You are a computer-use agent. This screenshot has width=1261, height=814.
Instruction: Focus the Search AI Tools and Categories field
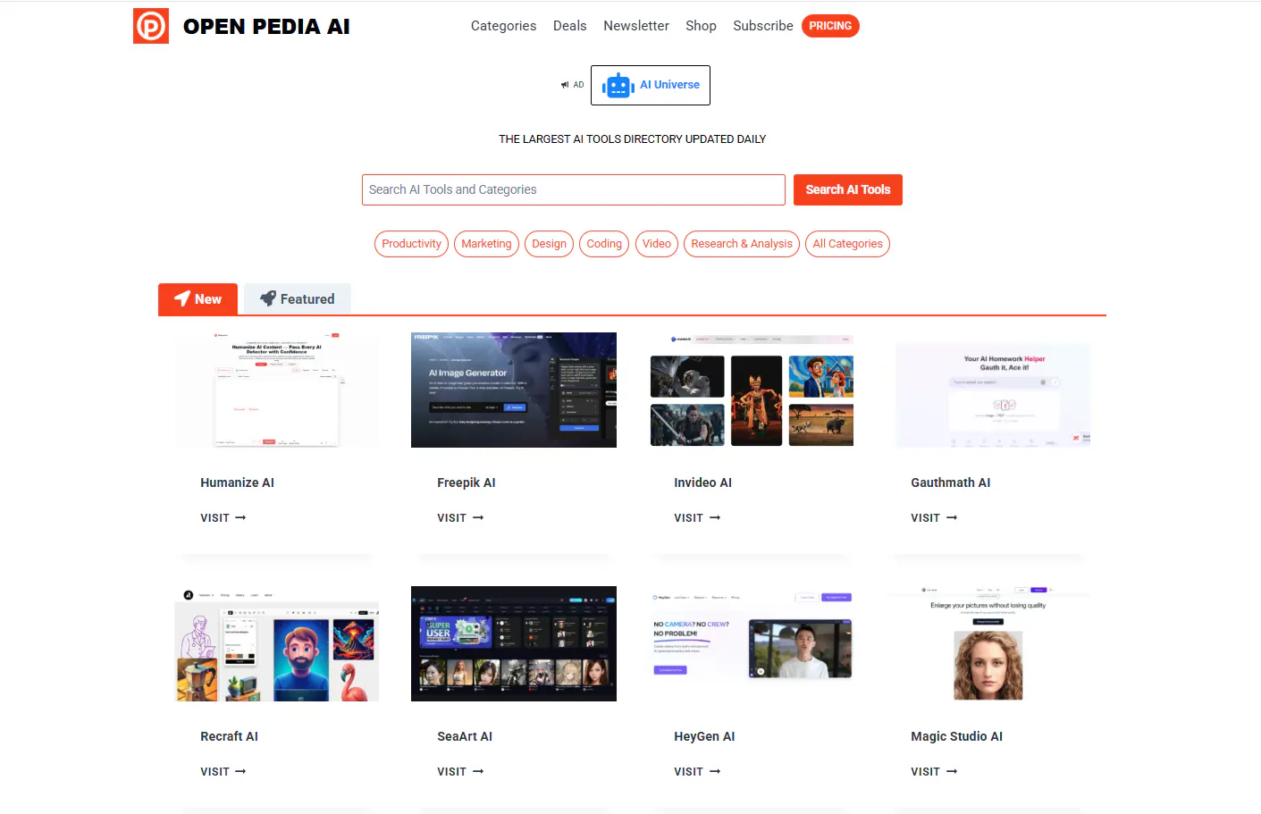(x=574, y=189)
